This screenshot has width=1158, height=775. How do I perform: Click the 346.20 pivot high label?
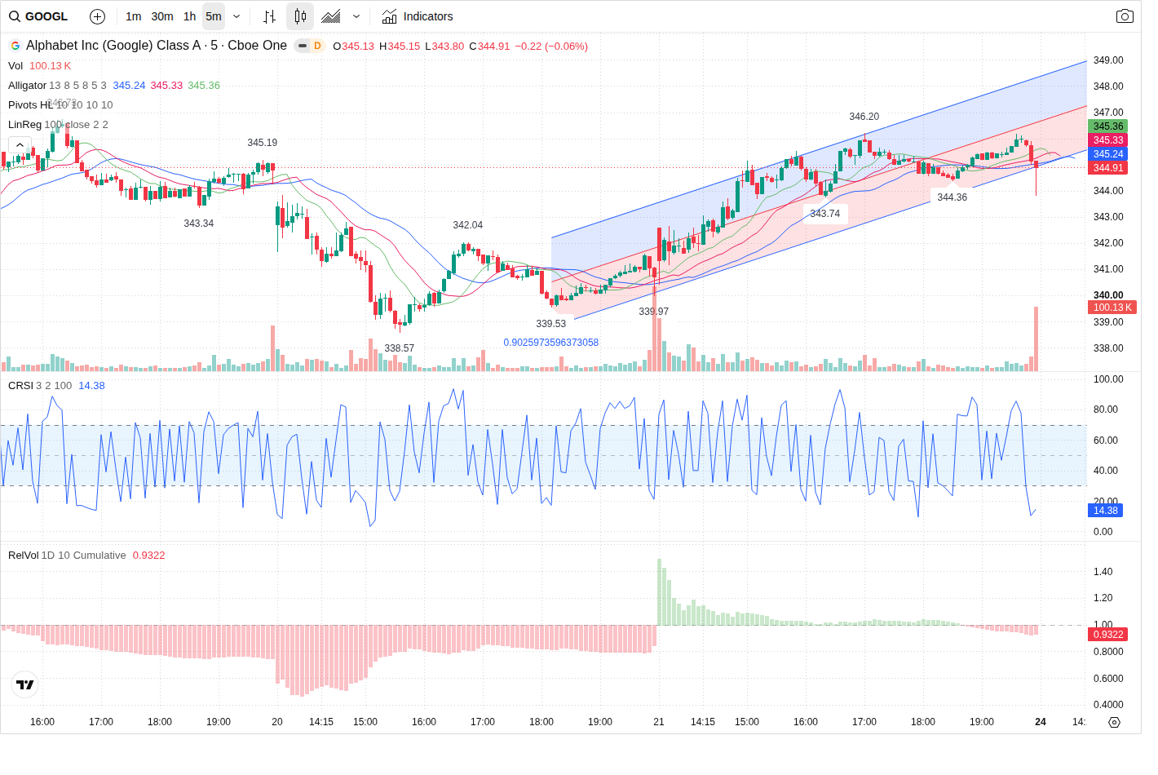[864, 117]
